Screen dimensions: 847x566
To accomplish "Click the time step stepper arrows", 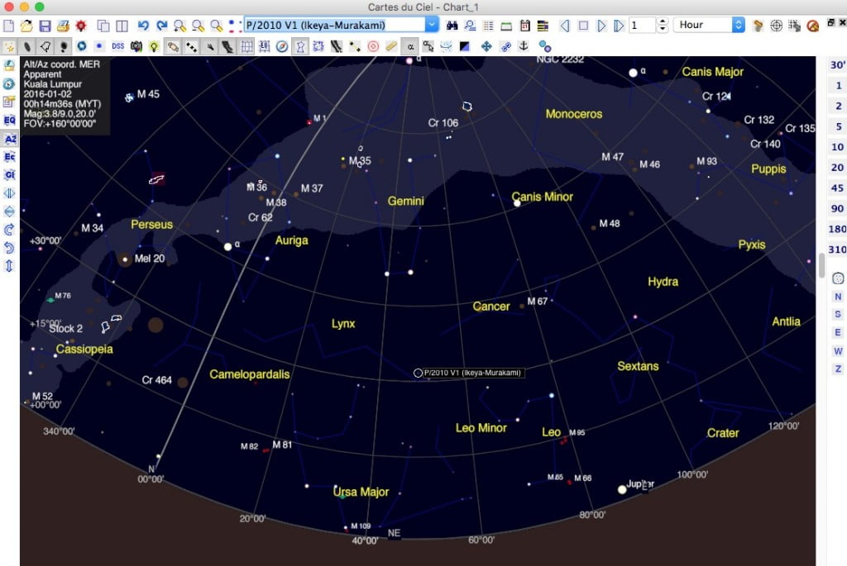I will (663, 25).
